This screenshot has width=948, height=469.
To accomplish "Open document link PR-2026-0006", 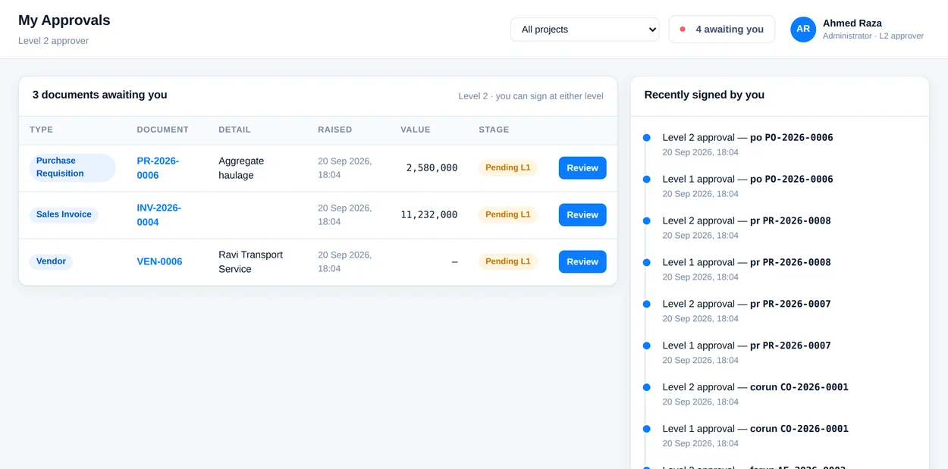I will [158, 168].
